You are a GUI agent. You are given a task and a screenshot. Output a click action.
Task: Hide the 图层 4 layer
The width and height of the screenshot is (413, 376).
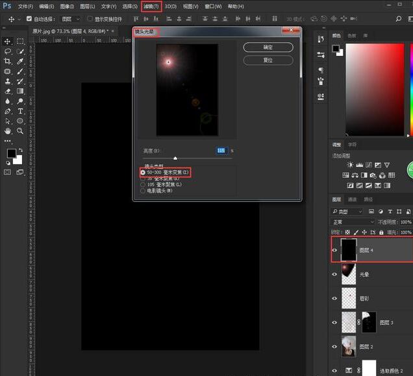coord(335,250)
